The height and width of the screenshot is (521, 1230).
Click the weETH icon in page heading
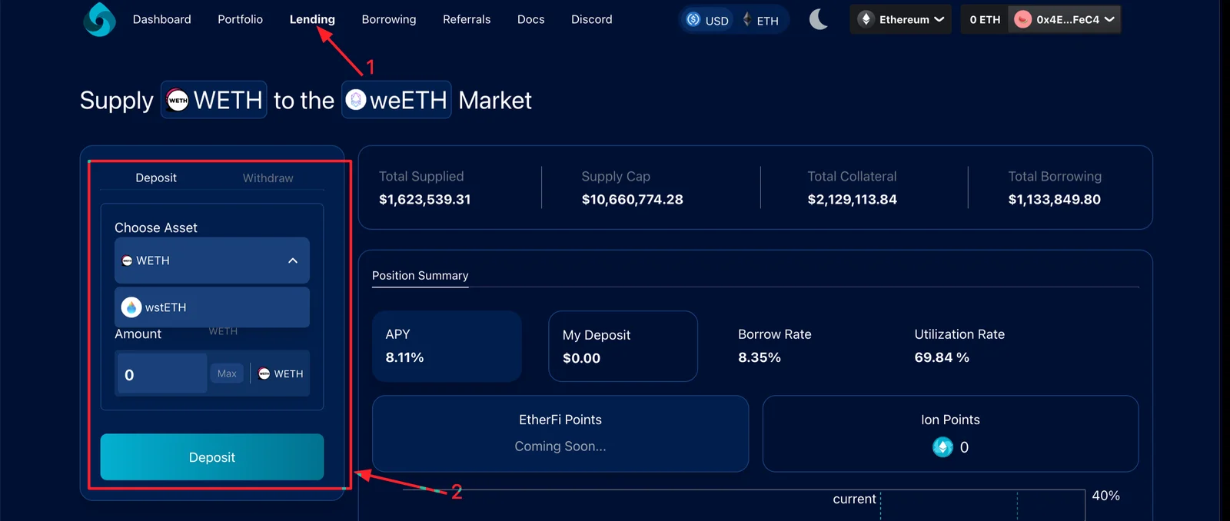(355, 100)
